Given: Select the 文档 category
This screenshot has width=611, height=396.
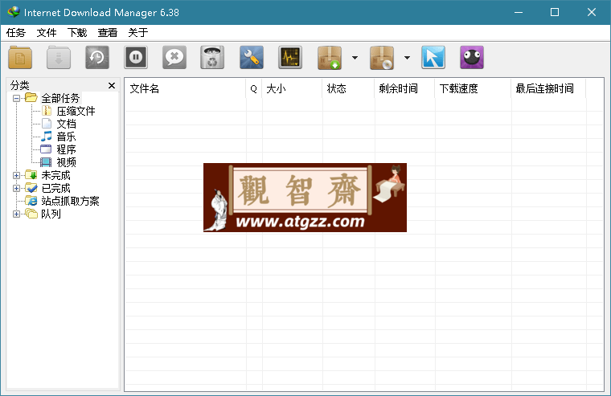Looking at the screenshot, I should (x=66, y=124).
